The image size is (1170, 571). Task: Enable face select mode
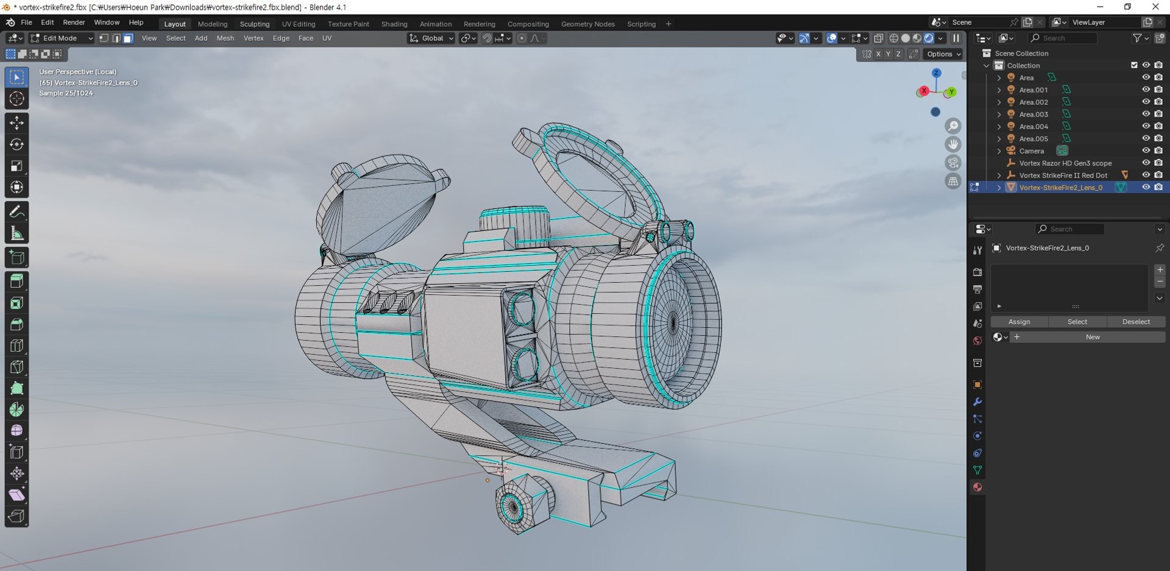(x=128, y=38)
